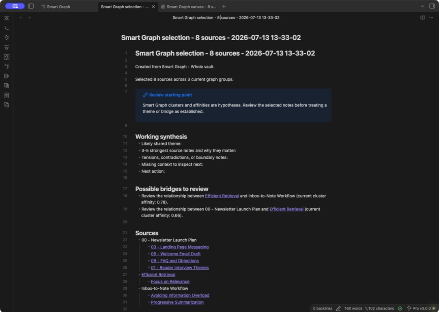This screenshot has height=312, width=439.
Task: Click the Sources heading
Action: [x=147, y=233]
